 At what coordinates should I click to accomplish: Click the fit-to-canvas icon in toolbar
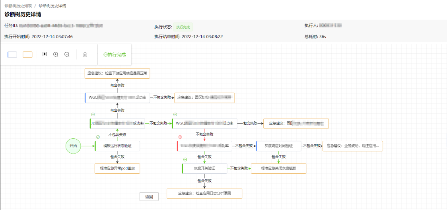[45, 54]
